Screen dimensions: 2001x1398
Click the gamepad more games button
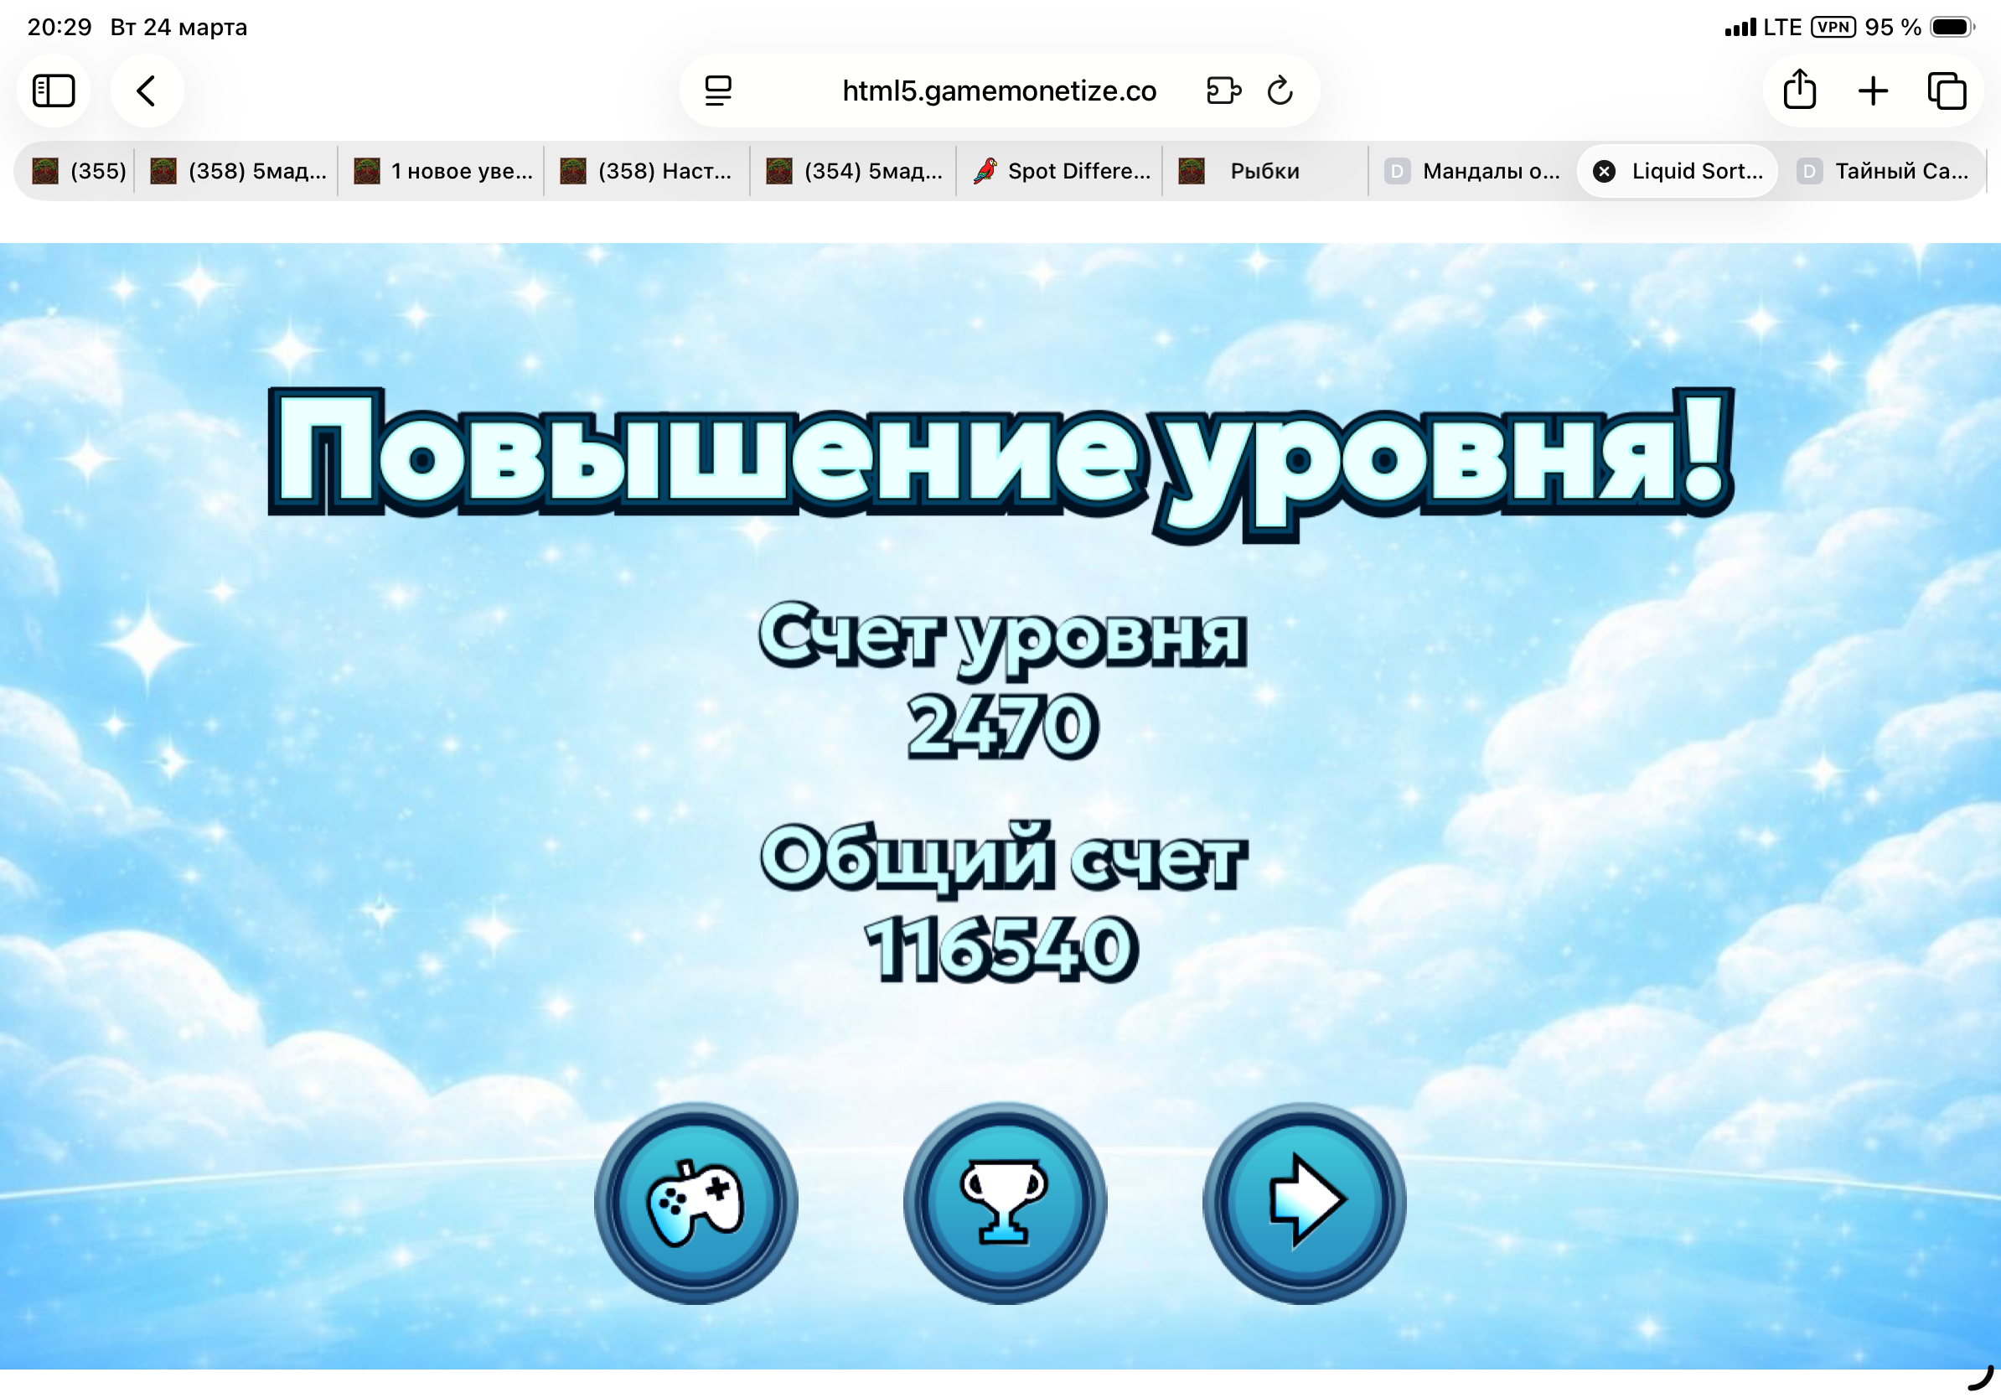click(695, 1203)
